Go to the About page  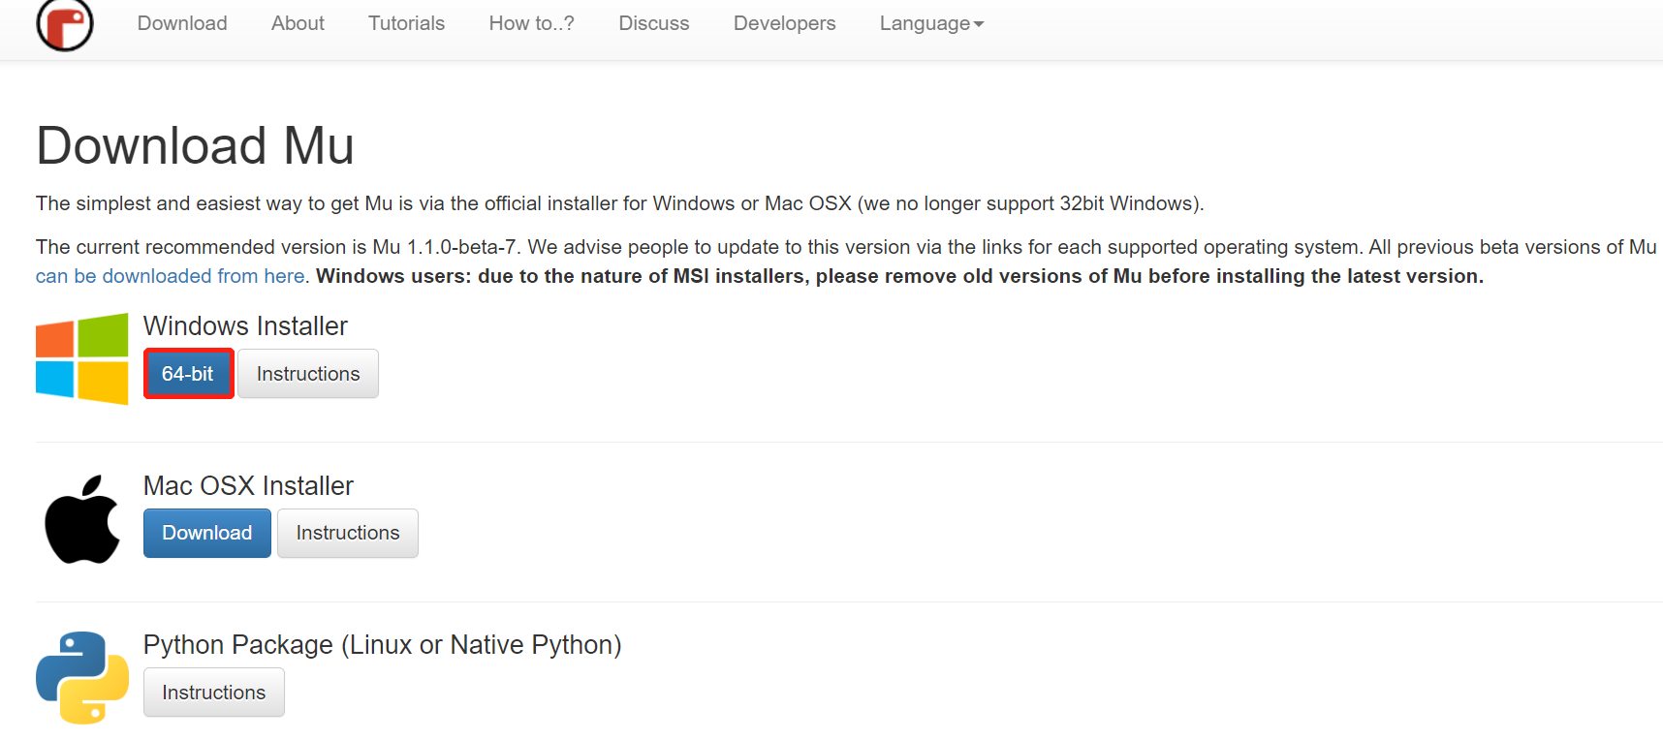coord(298,23)
